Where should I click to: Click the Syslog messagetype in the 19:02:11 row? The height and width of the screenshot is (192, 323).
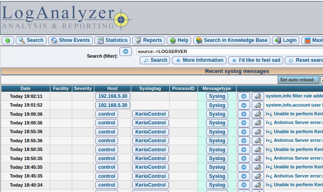pos(217,96)
